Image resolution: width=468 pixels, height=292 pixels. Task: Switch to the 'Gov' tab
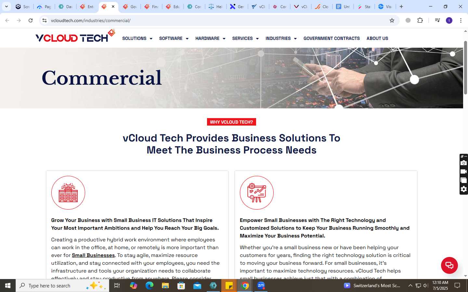[x=130, y=6]
